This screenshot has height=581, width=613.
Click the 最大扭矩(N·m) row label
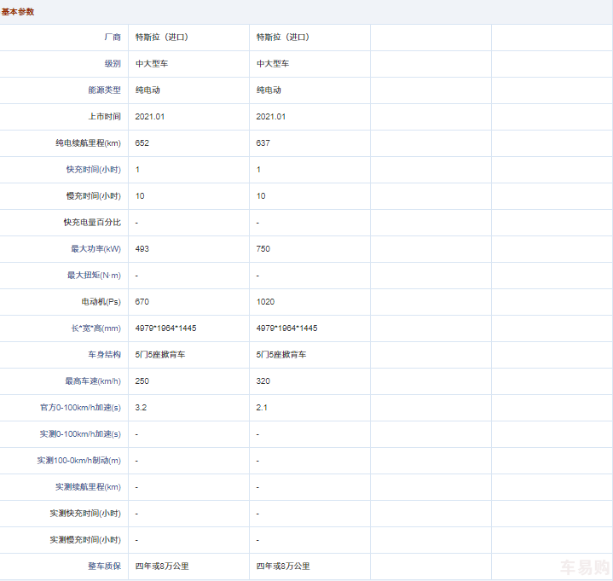point(94,275)
